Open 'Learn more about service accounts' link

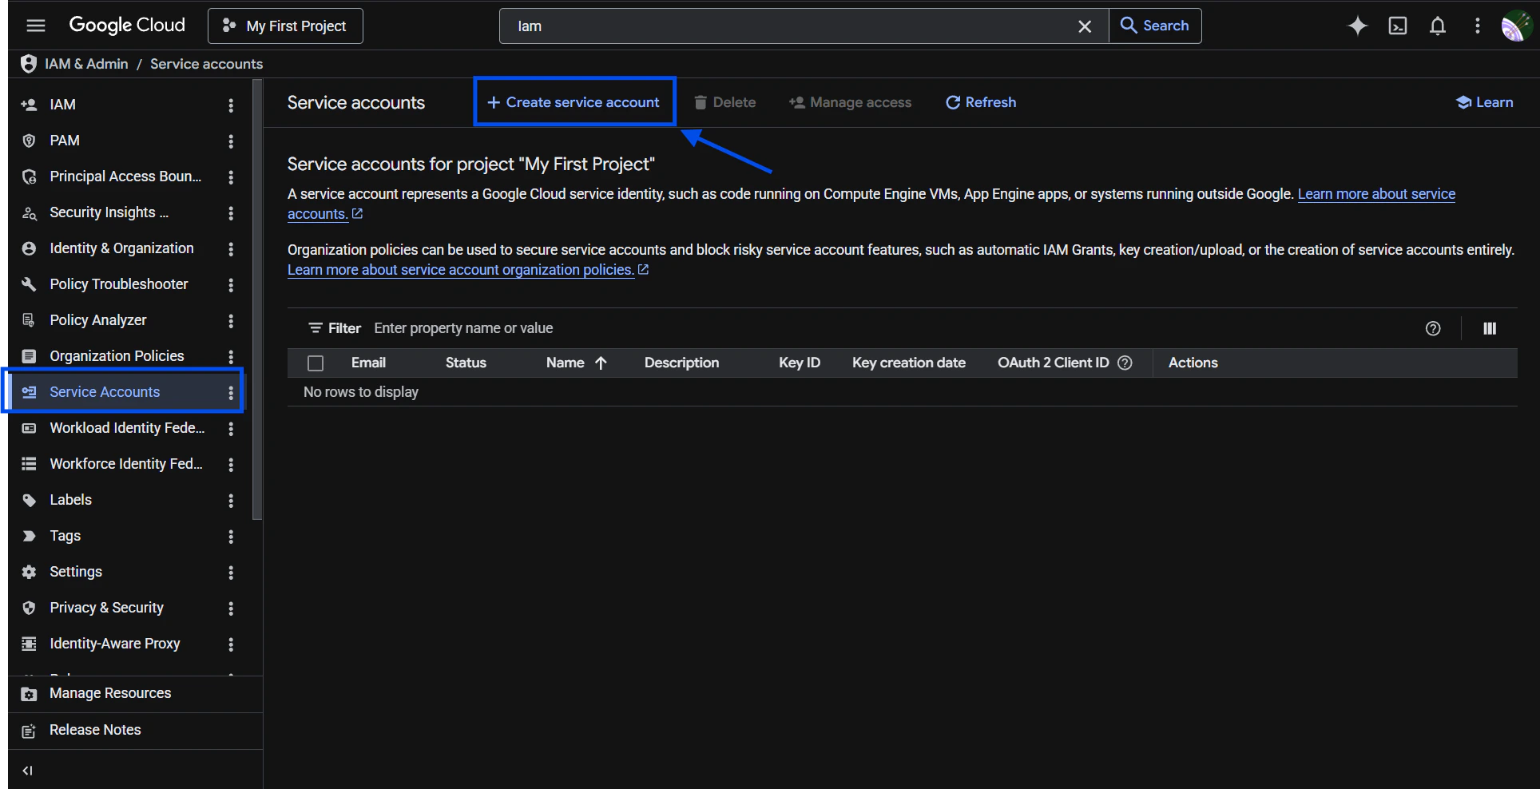pos(1376,194)
